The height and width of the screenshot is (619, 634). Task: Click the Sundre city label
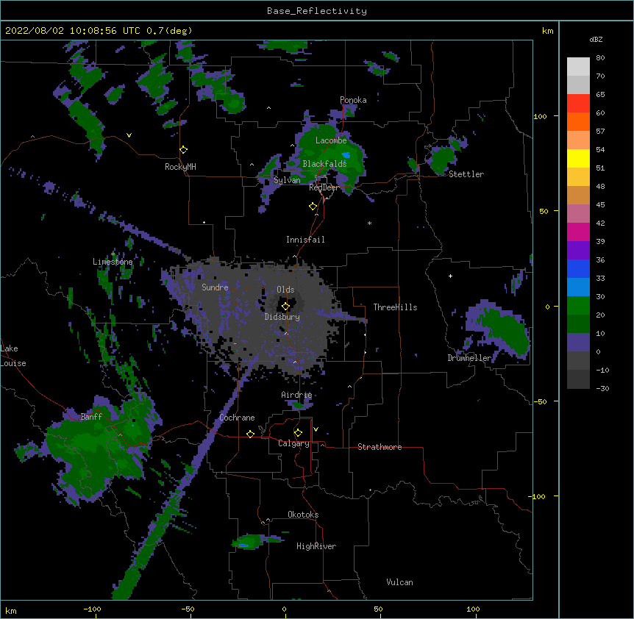(x=215, y=287)
